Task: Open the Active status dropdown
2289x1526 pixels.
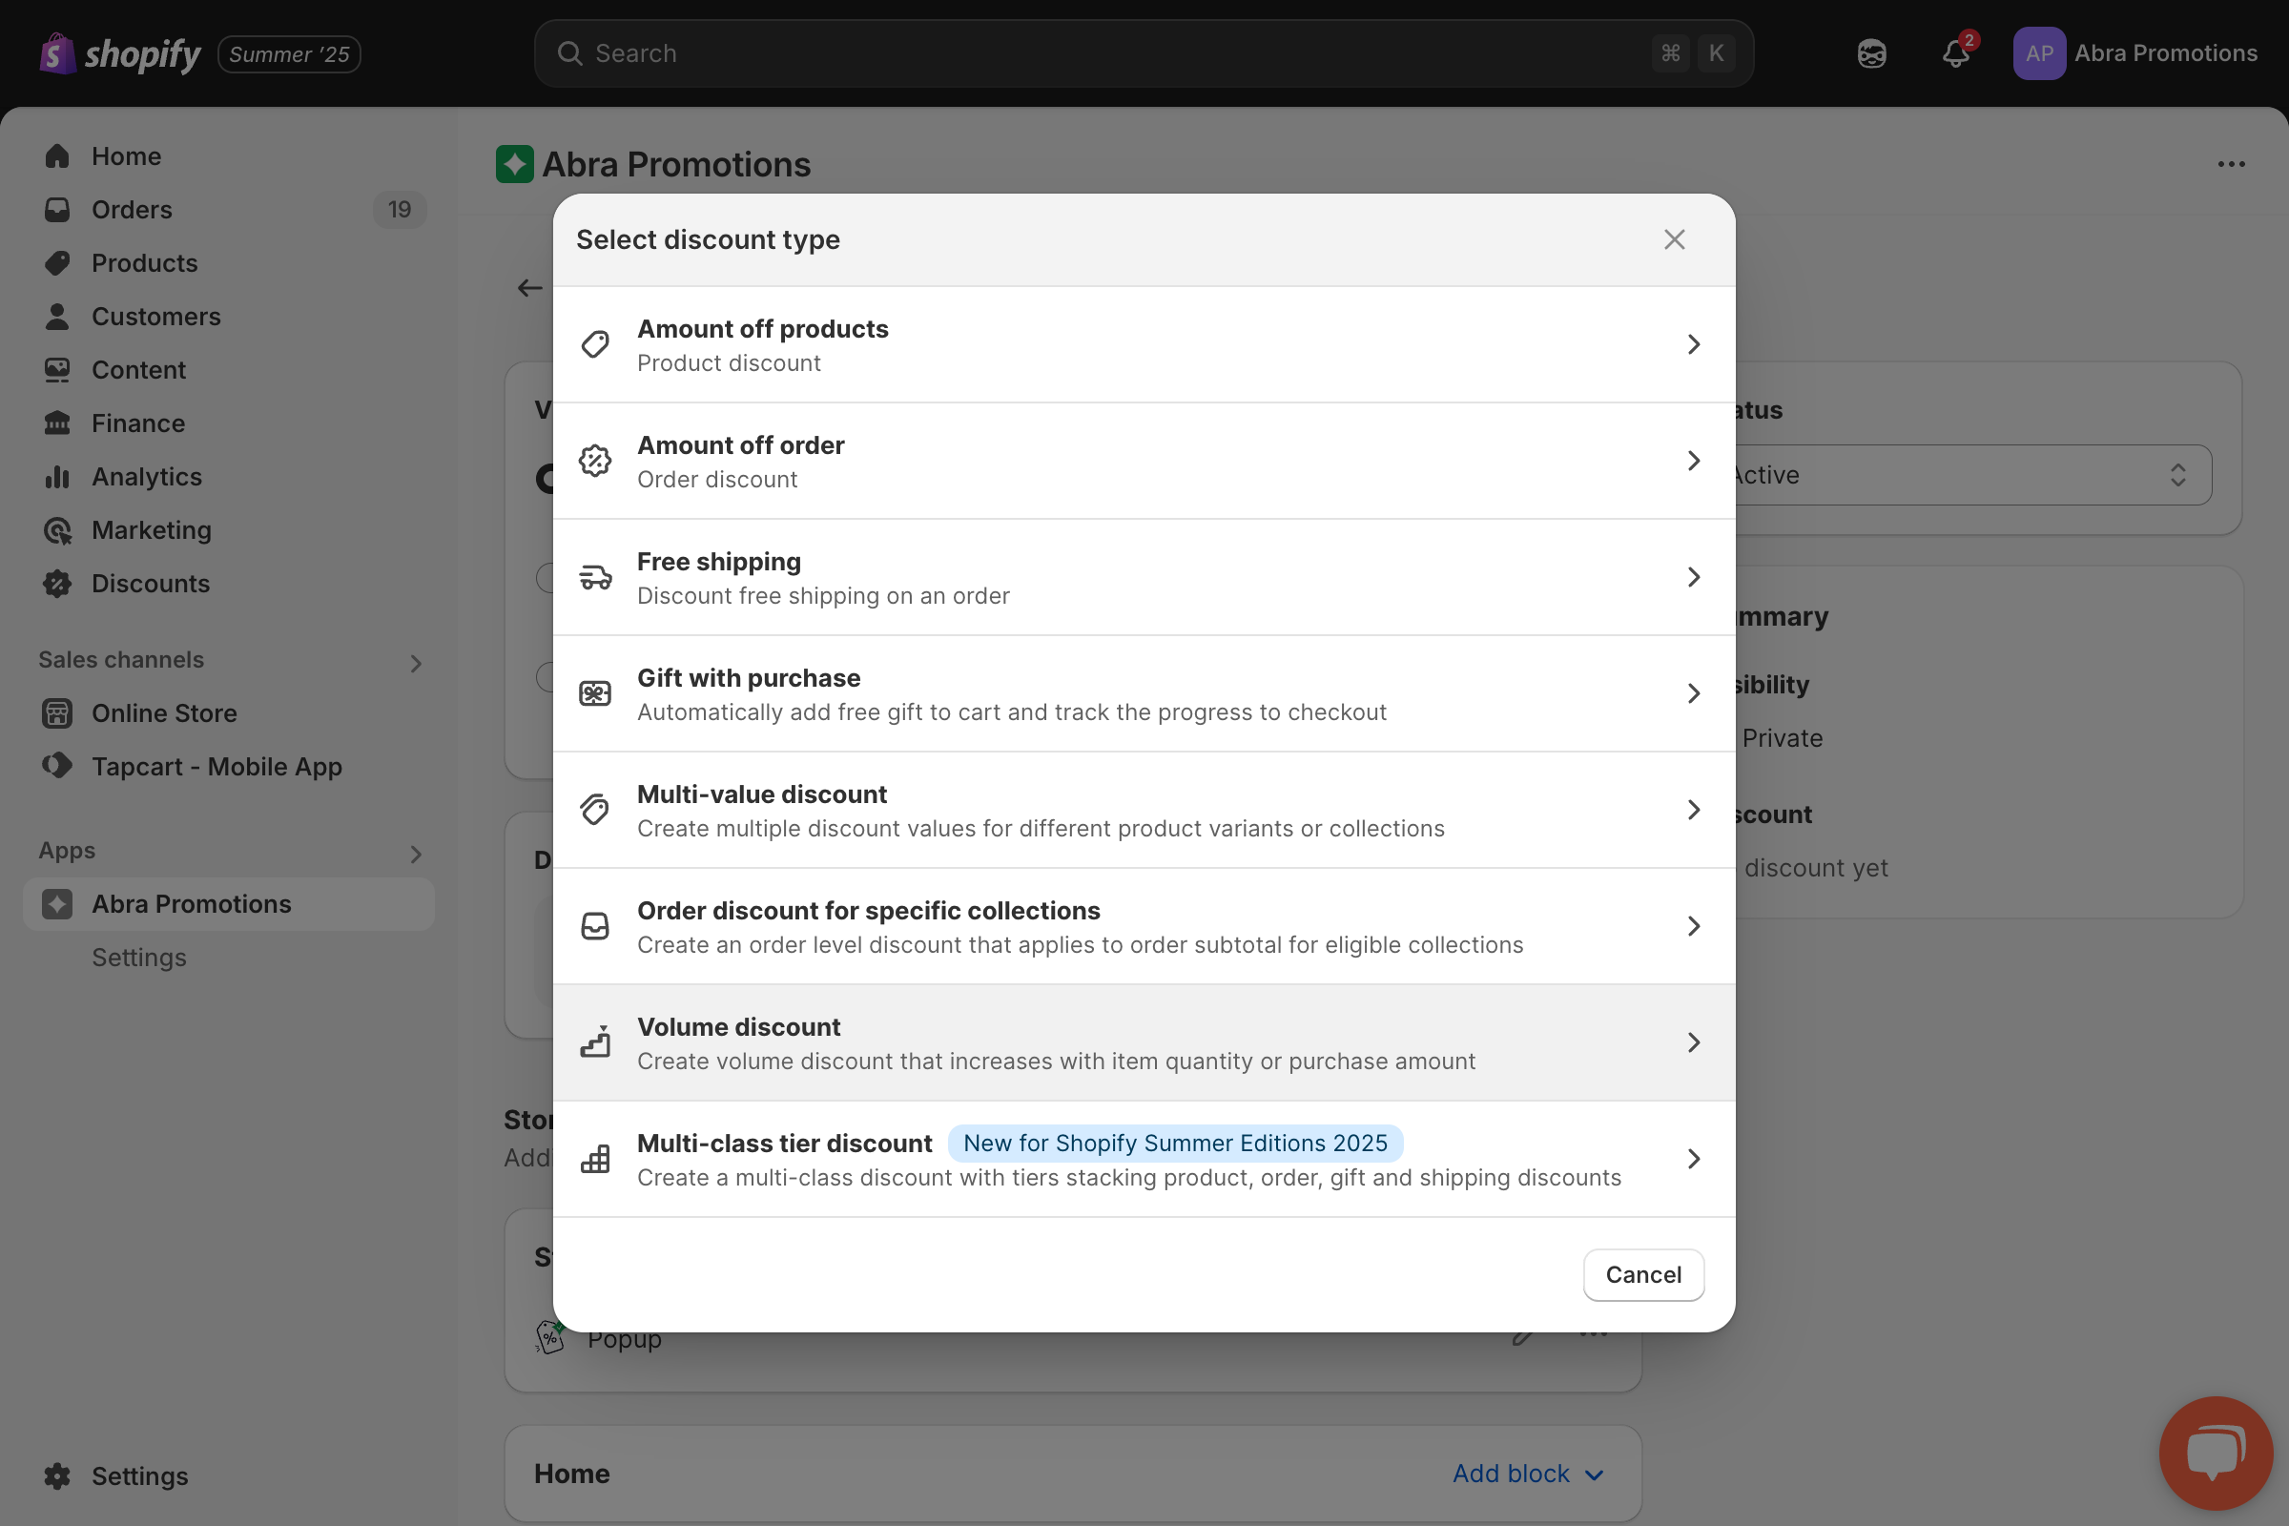Action: (1968, 475)
